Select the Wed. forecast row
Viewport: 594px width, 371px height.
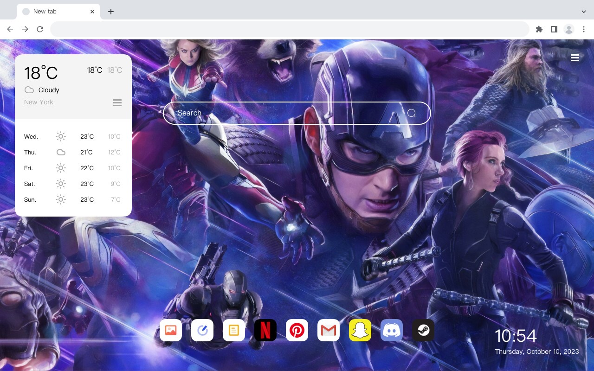coord(73,136)
